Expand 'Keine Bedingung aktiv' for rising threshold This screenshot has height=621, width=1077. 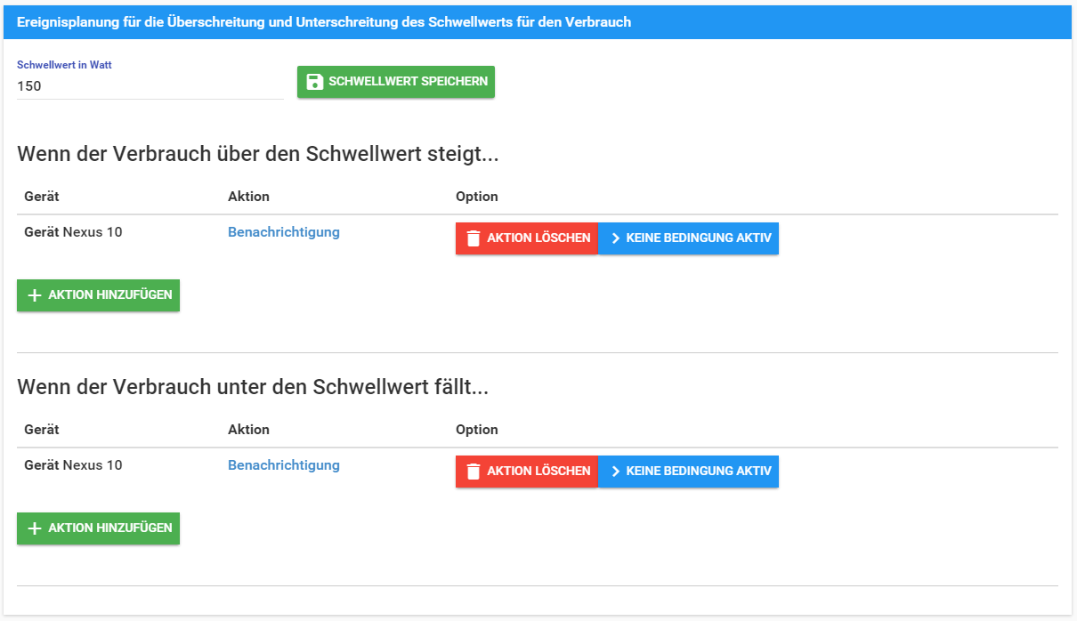coord(688,238)
